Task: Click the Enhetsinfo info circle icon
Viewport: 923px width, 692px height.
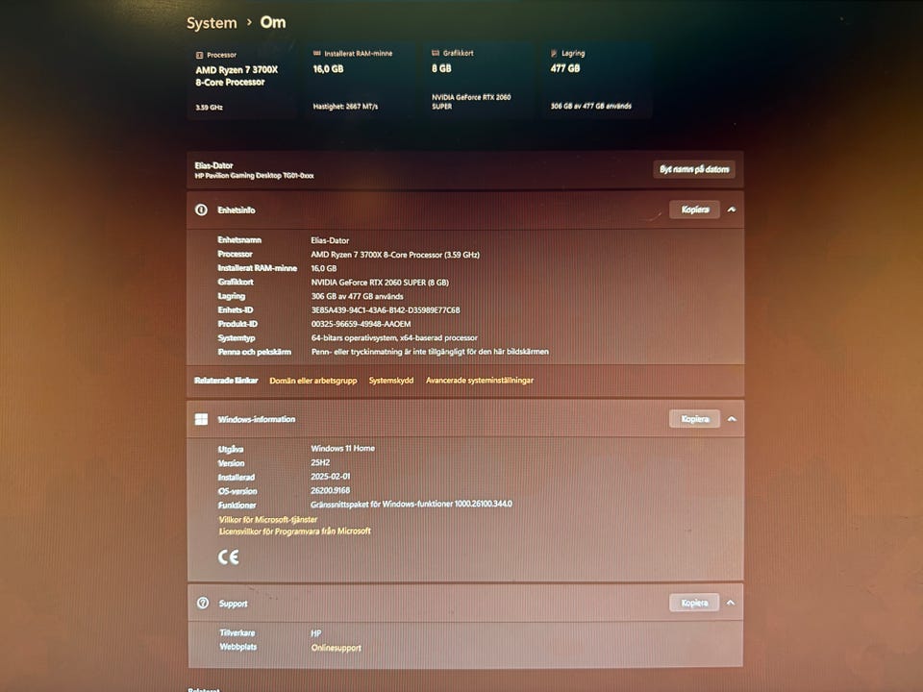Action: [x=201, y=210]
